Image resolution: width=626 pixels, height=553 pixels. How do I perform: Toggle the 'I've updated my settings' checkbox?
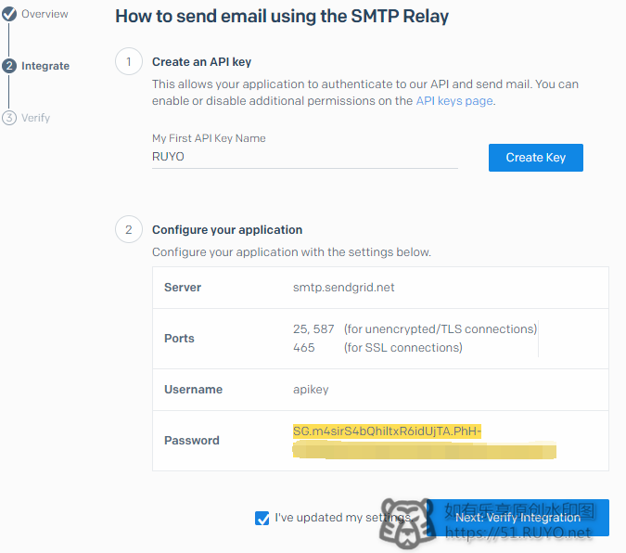tap(262, 518)
